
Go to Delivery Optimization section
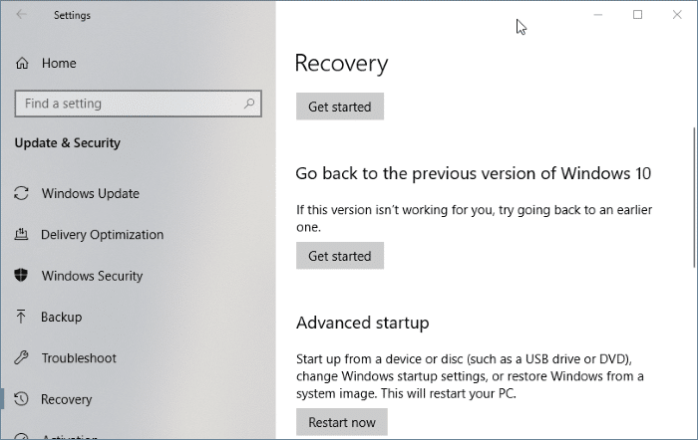[x=103, y=234]
